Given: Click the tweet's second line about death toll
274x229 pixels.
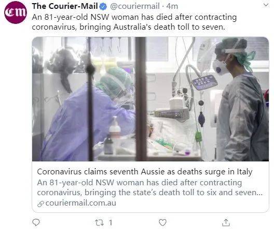Looking at the screenshot, I should tap(129, 27).
